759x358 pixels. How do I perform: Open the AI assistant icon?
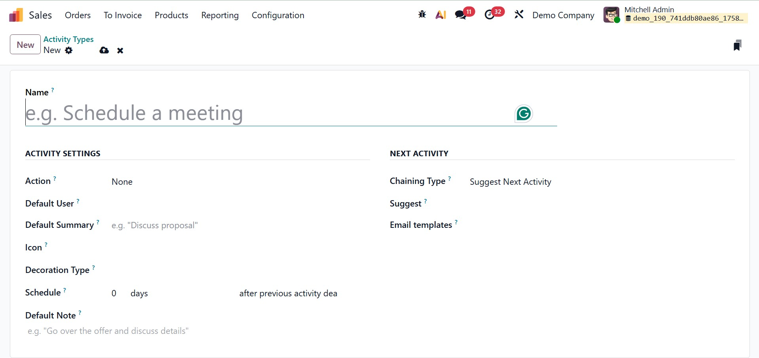440,15
